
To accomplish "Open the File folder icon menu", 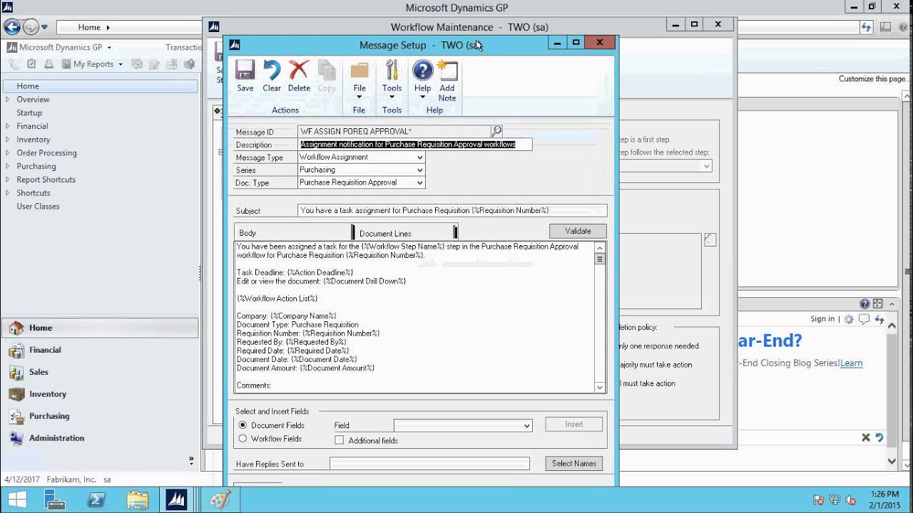I will coord(359,71).
